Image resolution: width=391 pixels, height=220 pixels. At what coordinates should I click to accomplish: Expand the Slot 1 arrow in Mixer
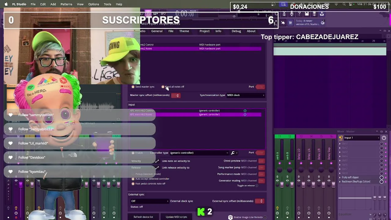click(x=340, y=144)
